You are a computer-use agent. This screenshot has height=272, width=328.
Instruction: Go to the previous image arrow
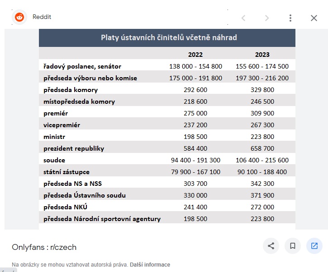[243, 18]
